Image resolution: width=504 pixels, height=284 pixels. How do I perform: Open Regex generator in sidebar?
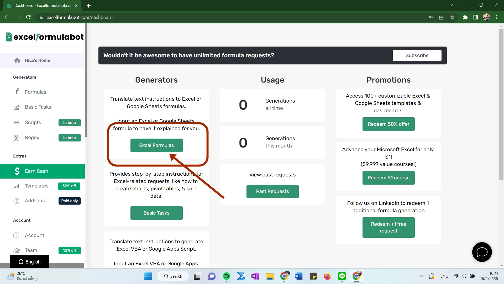(x=32, y=138)
